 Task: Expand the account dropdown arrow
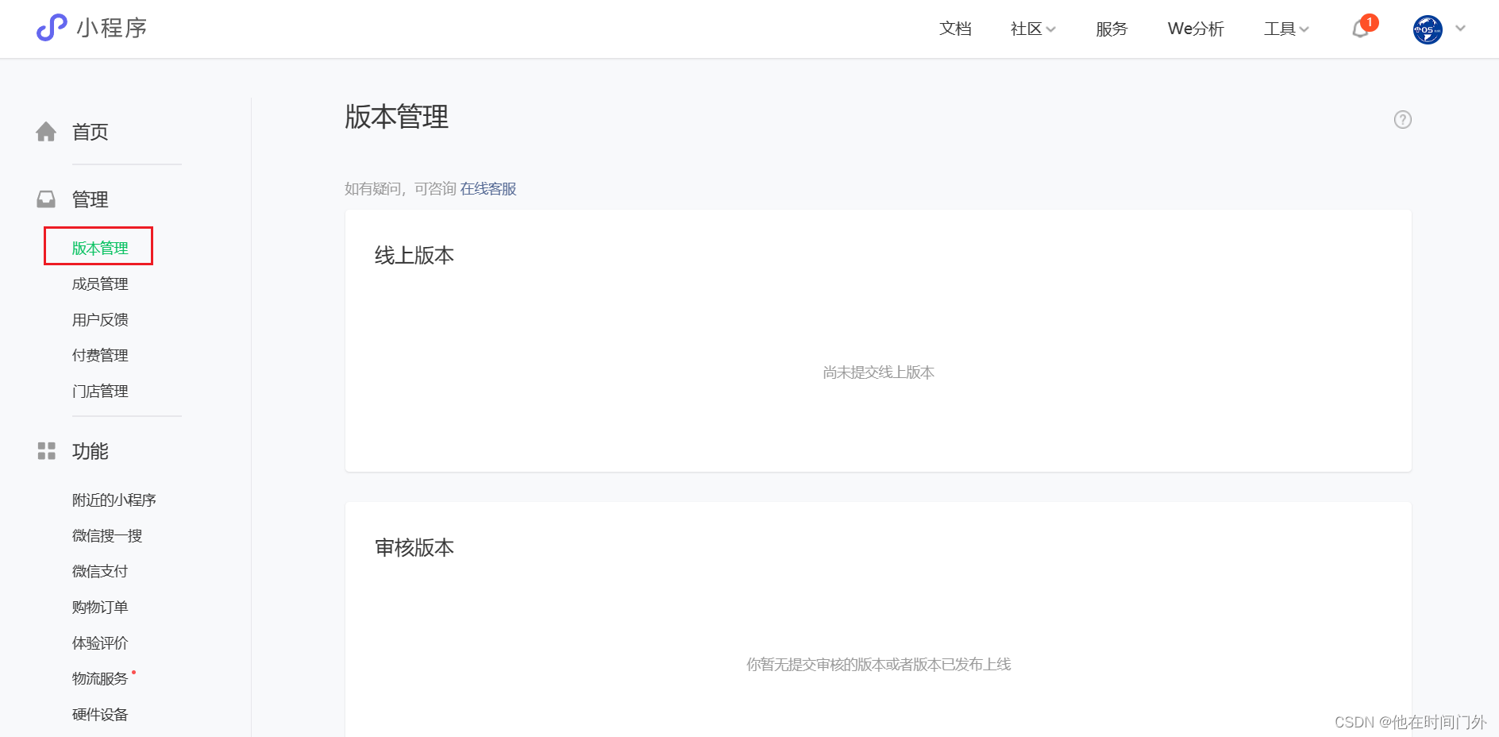pos(1460,29)
